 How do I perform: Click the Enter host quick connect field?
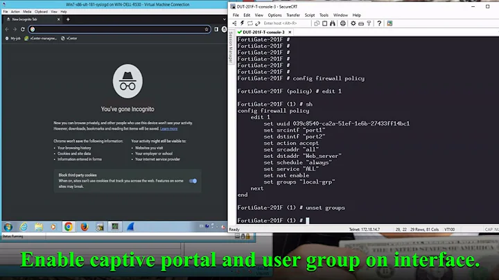point(286,24)
